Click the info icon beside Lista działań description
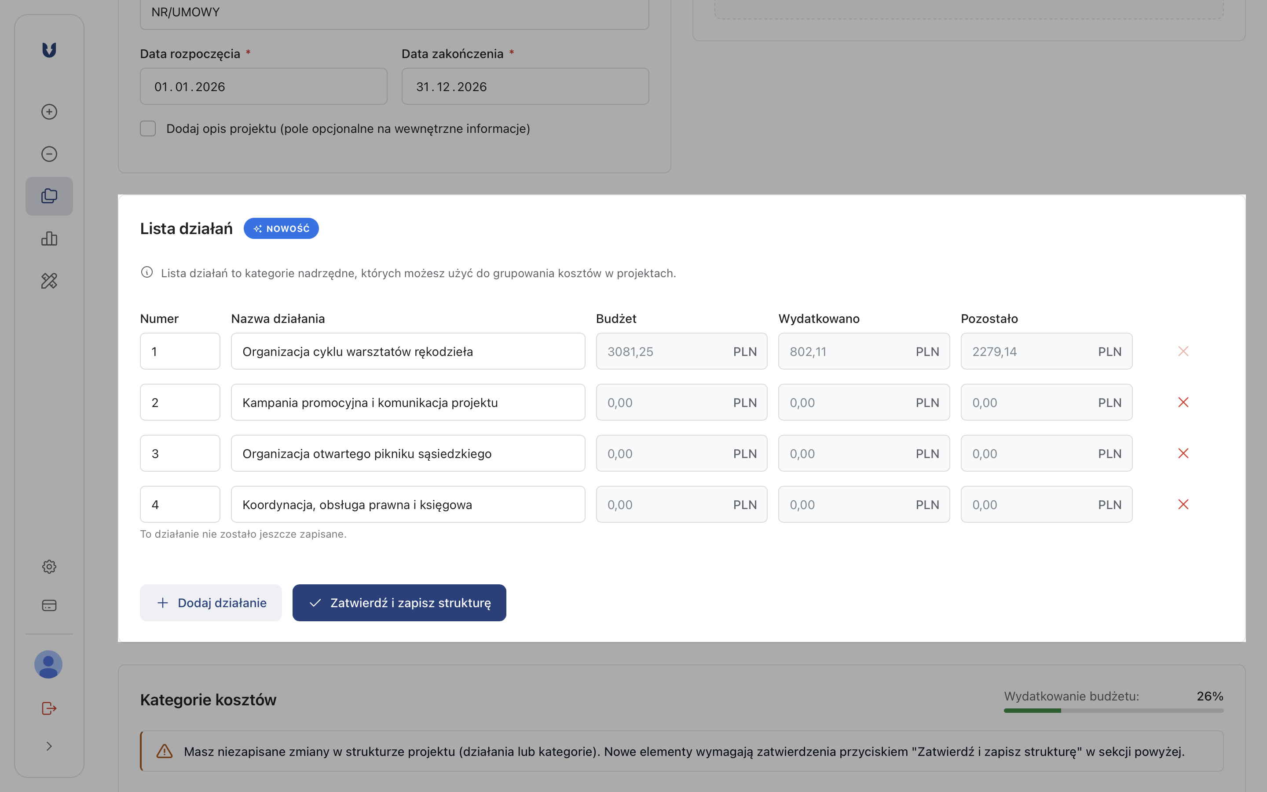1267x792 pixels. [x=146, y=272]
